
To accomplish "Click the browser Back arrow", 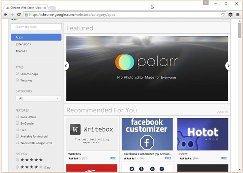I will coord(5,15).
